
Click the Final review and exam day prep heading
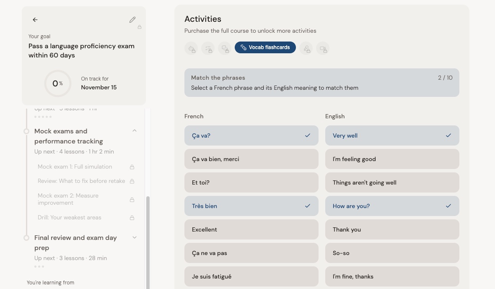tap(75, 242)
